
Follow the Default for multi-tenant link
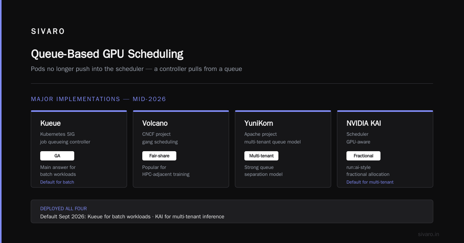point(370,182)
